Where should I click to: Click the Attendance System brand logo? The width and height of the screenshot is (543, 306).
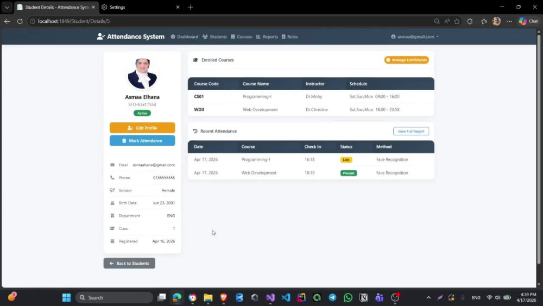131,37
